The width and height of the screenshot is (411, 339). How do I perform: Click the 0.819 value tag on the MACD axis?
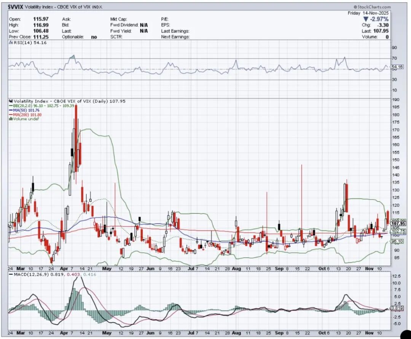pyautogui.click(x=397, y=308)
